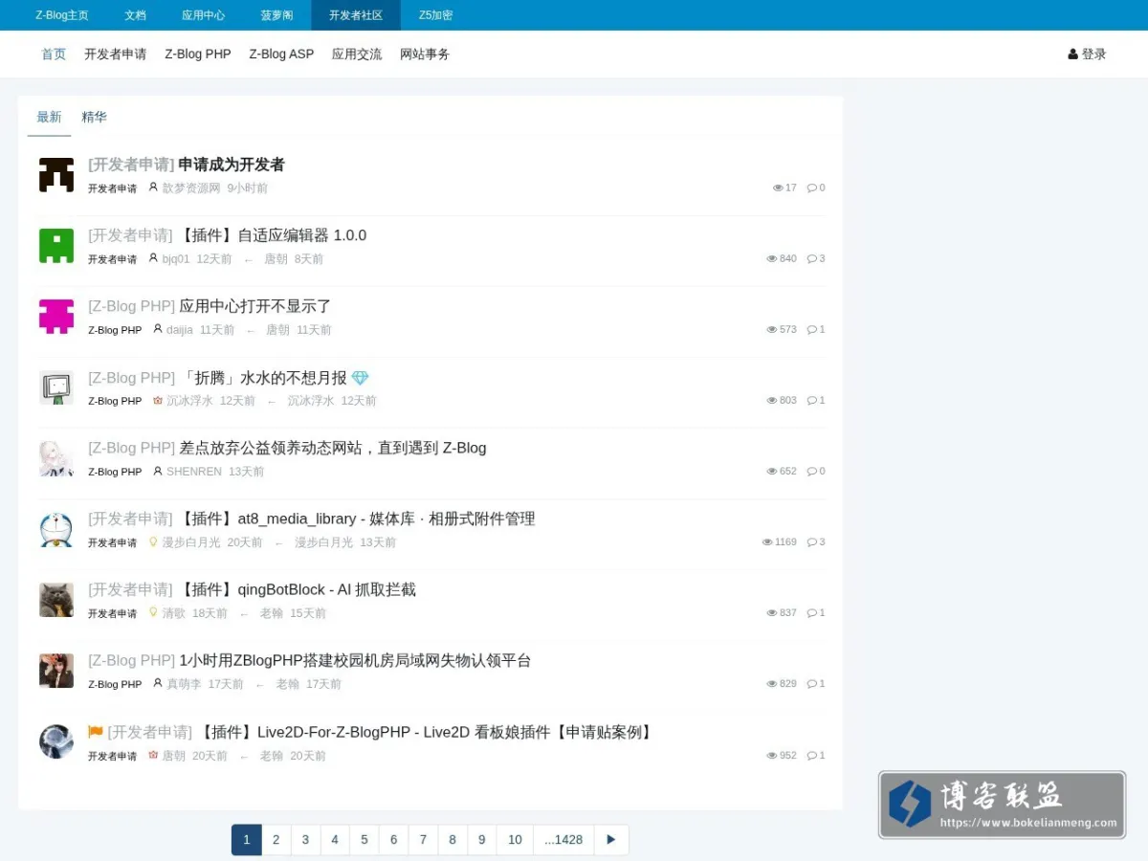Open post at8_media_library 媒体库
This screenshot has width=1148, height=861.
tap(358, 519)
